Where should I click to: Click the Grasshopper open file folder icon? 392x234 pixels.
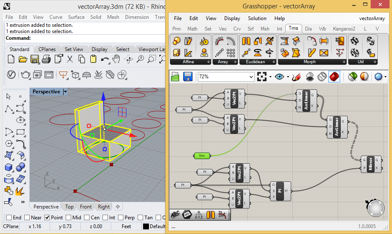pos(175,77)
